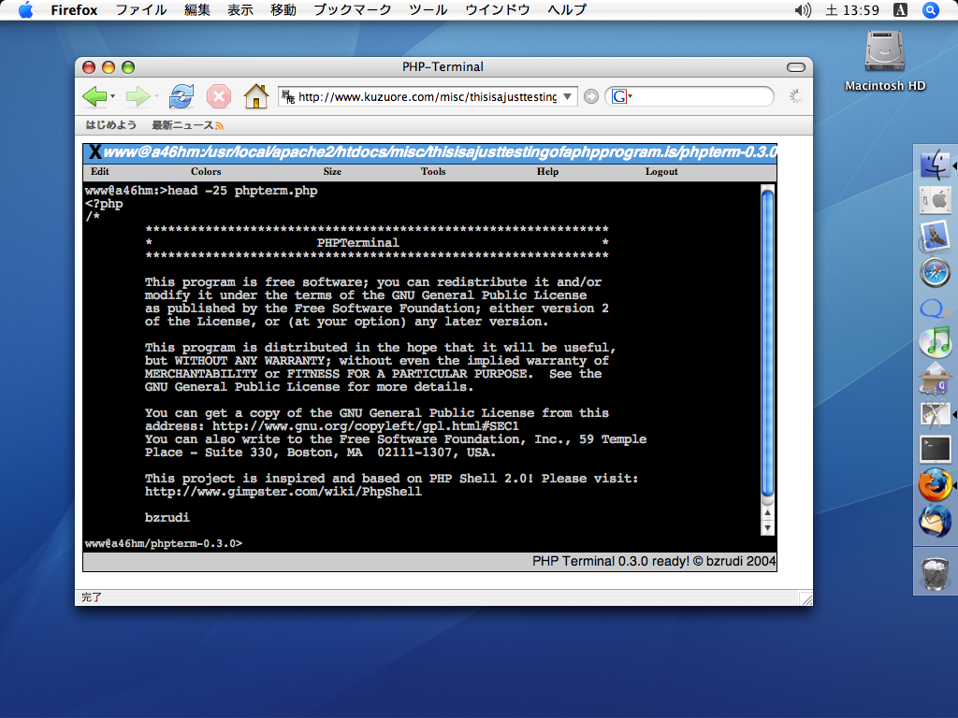Screen dimensions: 958x718
Task: Click the terminal scrollbar down arrow
Action: tap(767, 527)
